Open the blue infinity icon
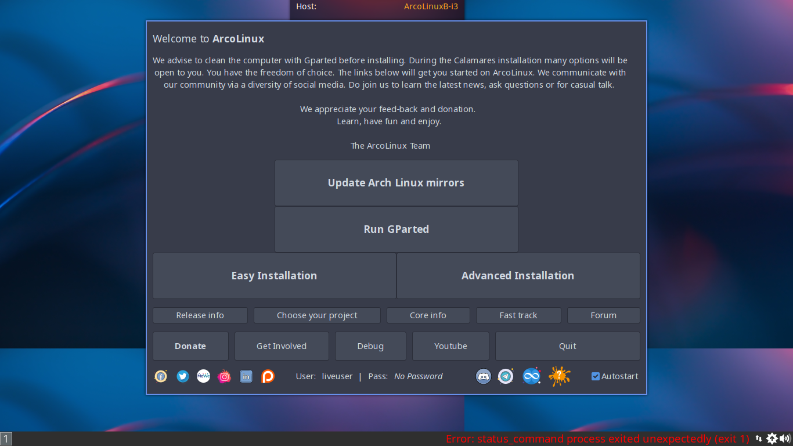This screenshot has width=793, height=446. 532,376
